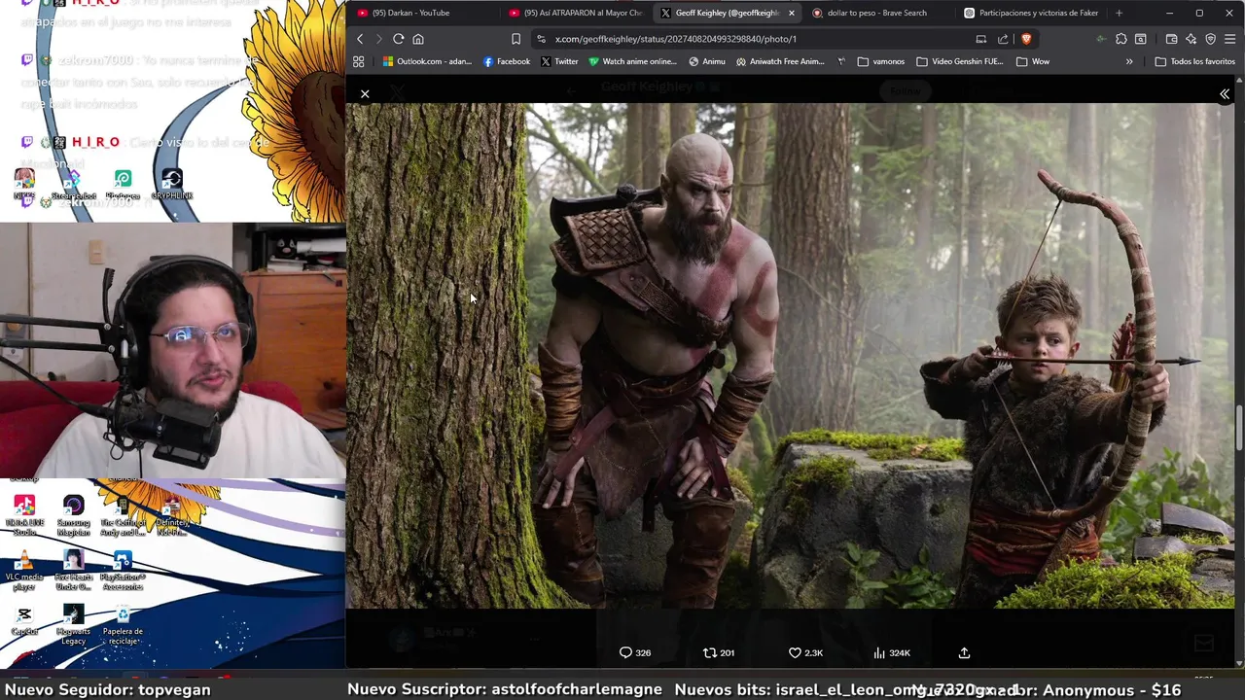Expand 'Todos los favoritos' folder
The height and width of the screenshot is (700, 1245).
tap(1195, 61)
